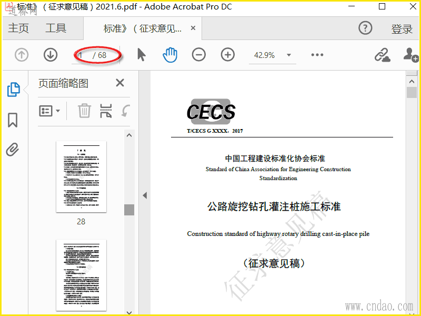Click the text （征求意见稿）
This screenshot has height=316, width=421.
(274, 263)
